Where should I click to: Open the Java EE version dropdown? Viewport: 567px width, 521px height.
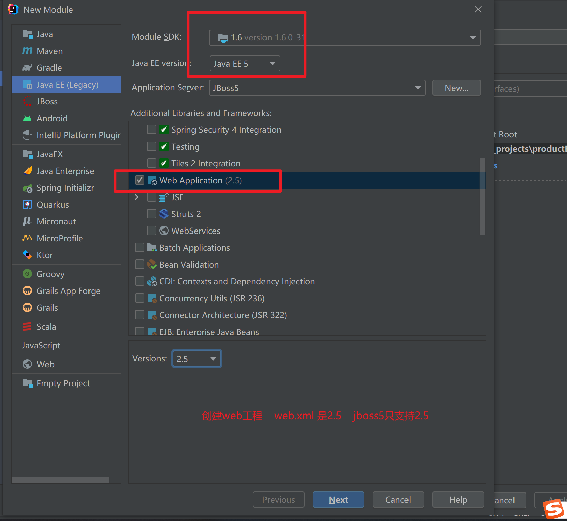point(245,64)
